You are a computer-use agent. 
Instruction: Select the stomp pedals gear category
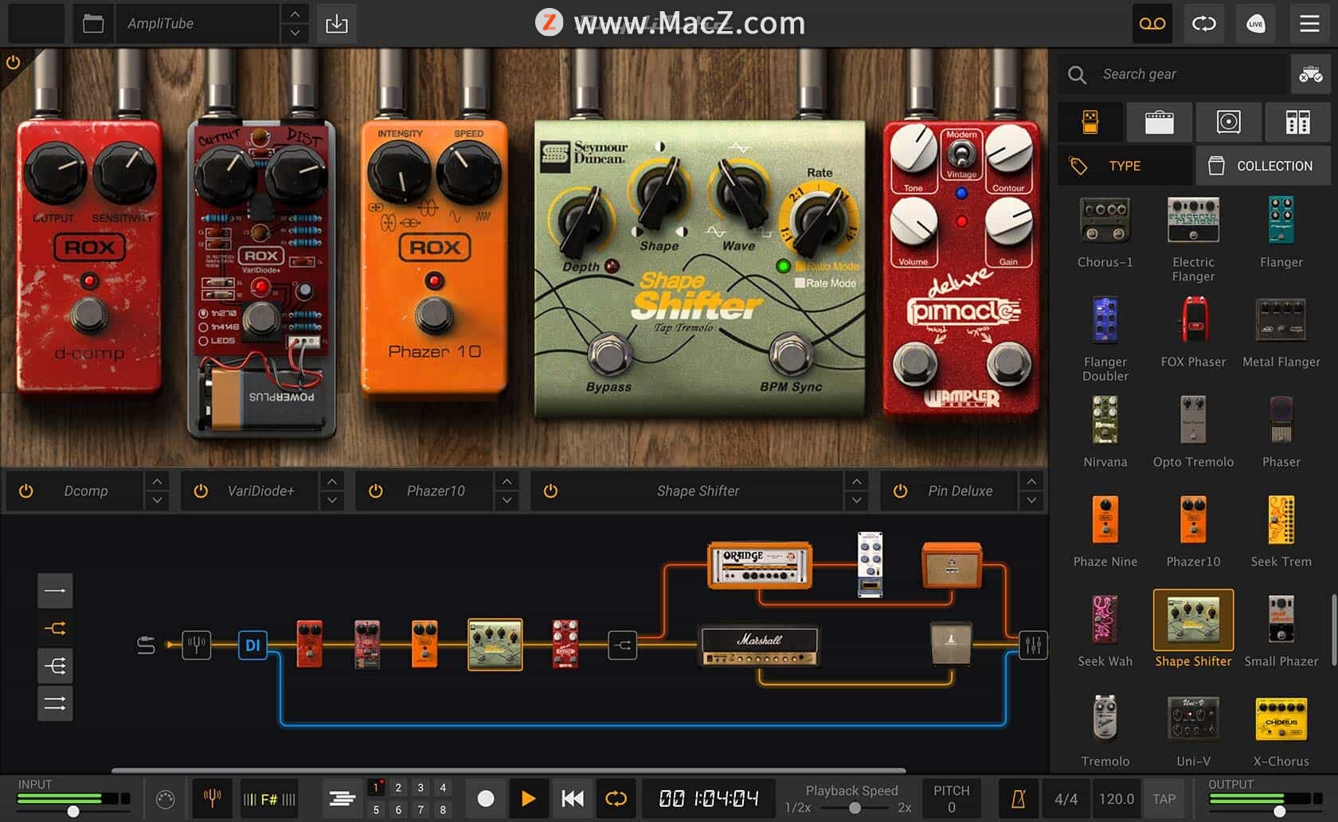1090,122
